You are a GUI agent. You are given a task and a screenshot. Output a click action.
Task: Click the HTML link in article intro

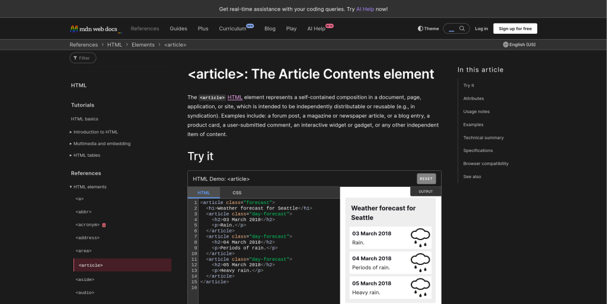[x=235, y=98]
